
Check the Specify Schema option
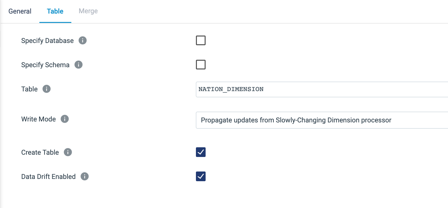(200, 64)
